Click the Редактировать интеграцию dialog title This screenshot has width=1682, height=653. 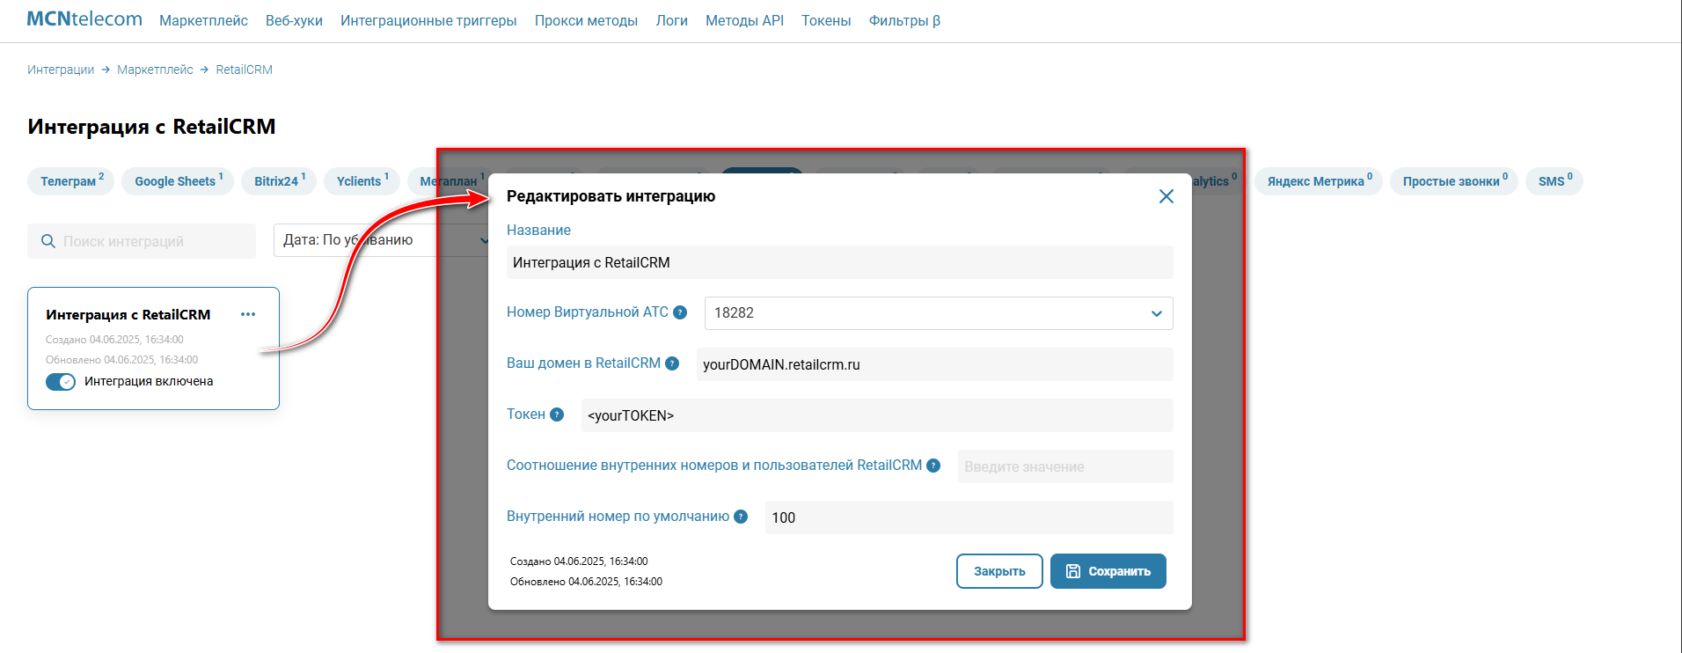pyautogui.click(x=611, y=196)
